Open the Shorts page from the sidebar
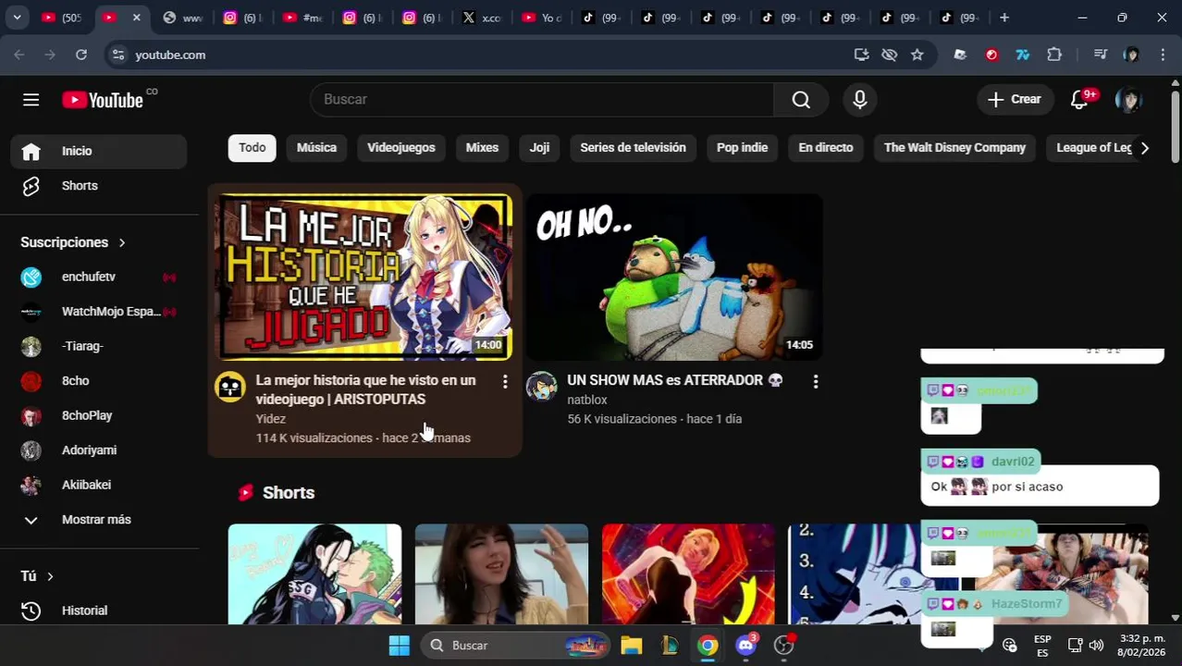Image resolution: width=1182 pixels, height=666 pixels. coord(98,186)
